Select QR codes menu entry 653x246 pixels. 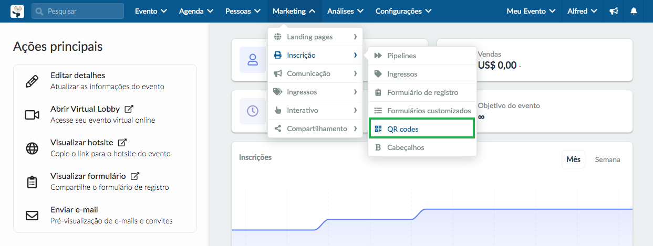tap(422, 129)
